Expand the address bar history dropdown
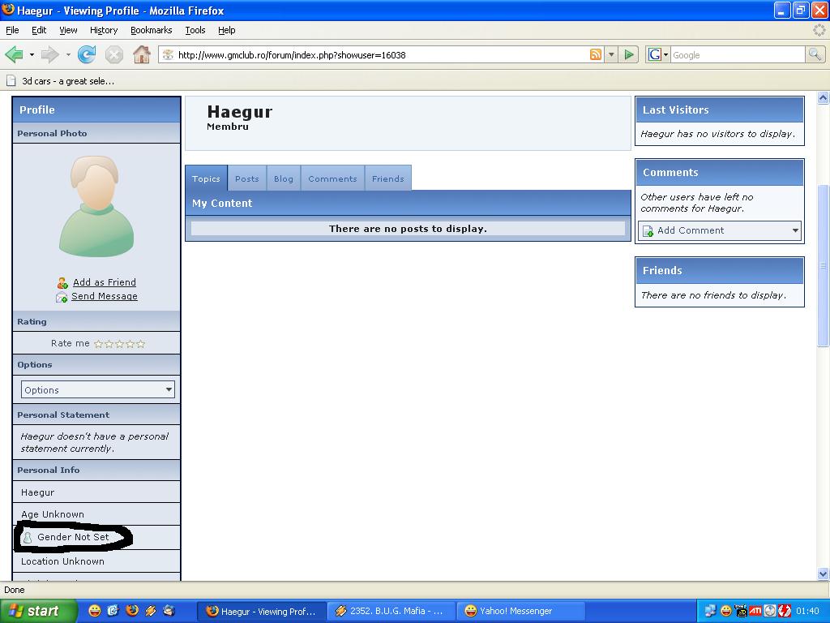The image size is (830, 623). coord(611,54)
